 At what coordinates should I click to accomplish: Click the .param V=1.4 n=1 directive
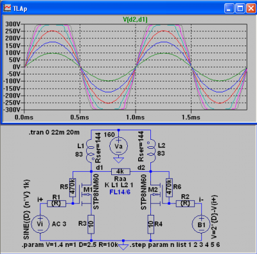point(70,245)
